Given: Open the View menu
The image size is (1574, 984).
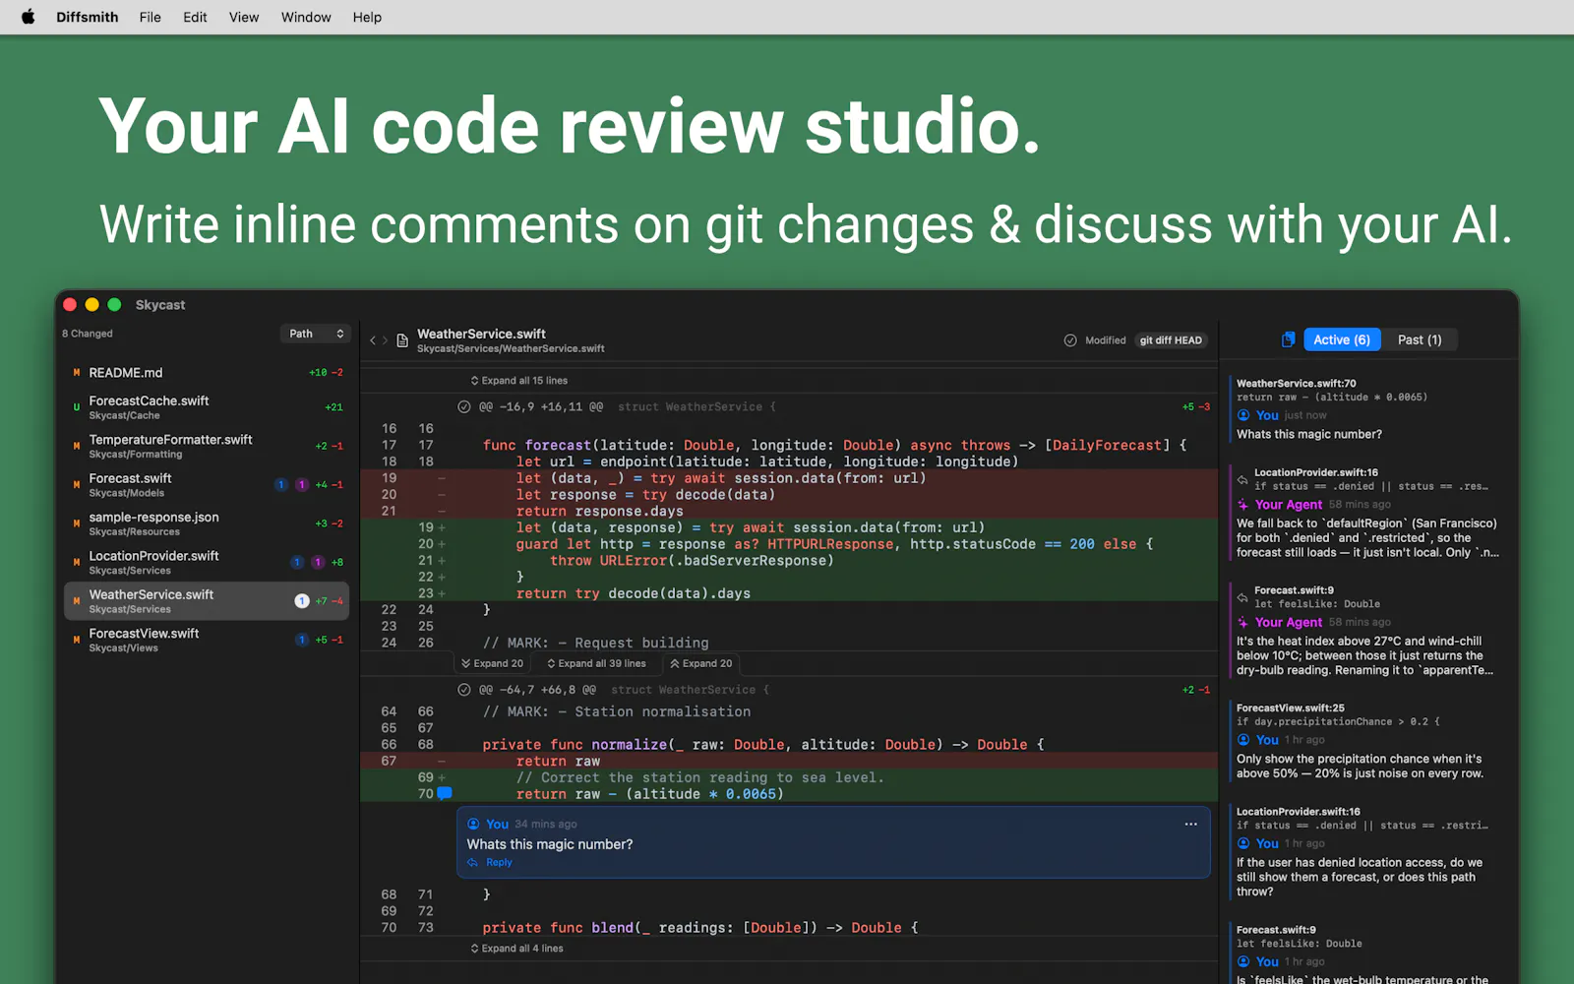Looking at the screenshot, I should click(x=244, y=17).
